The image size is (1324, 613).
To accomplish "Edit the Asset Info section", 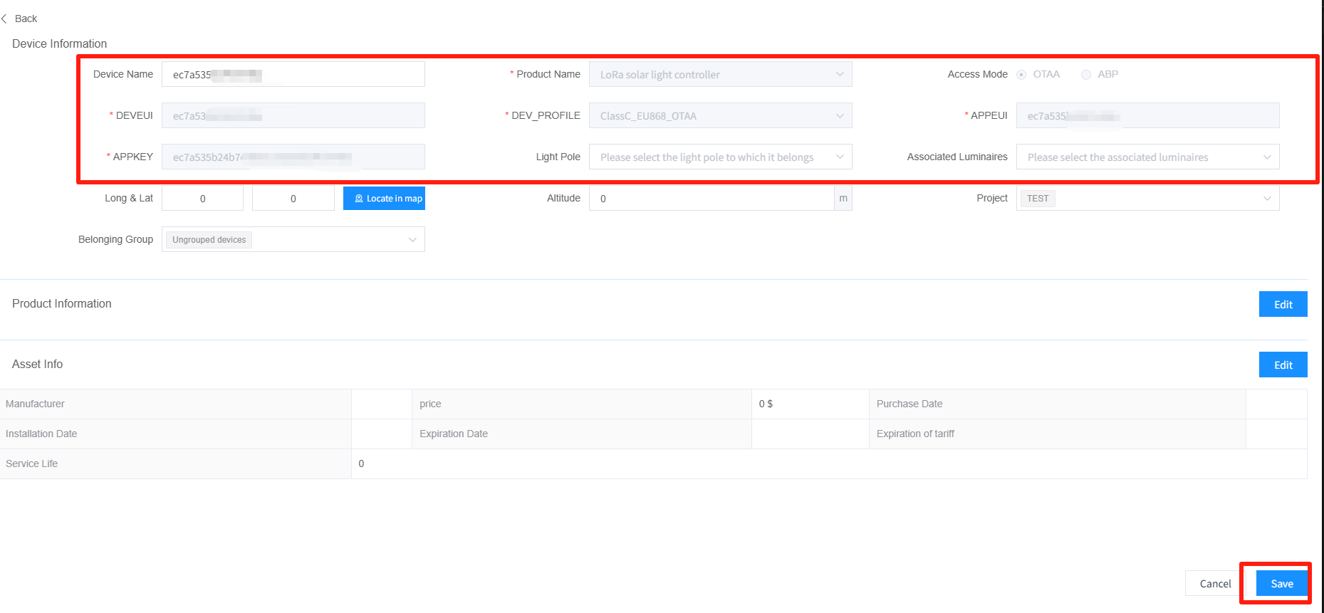I will click(1283, 365).
